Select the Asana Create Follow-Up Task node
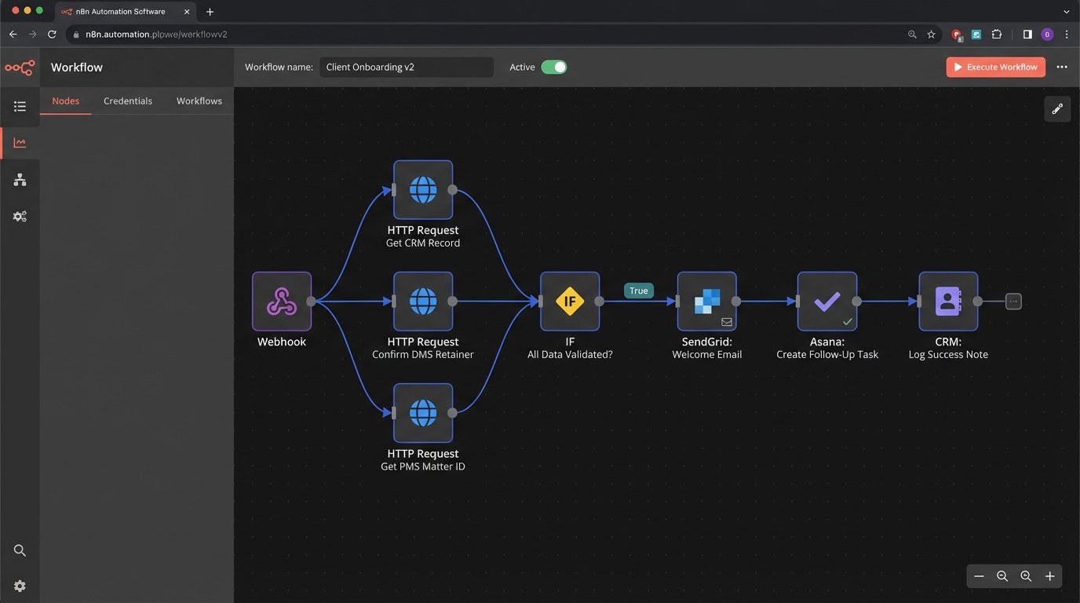This screenshot has height=603, width=1080. coord(827,301)
